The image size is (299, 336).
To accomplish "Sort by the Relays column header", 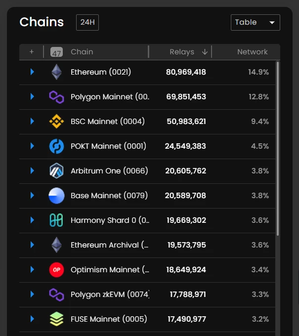I will click(182, 52).
